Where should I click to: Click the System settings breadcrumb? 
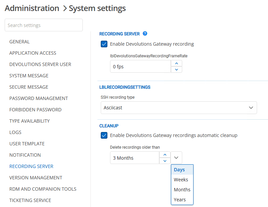point(97,8)
